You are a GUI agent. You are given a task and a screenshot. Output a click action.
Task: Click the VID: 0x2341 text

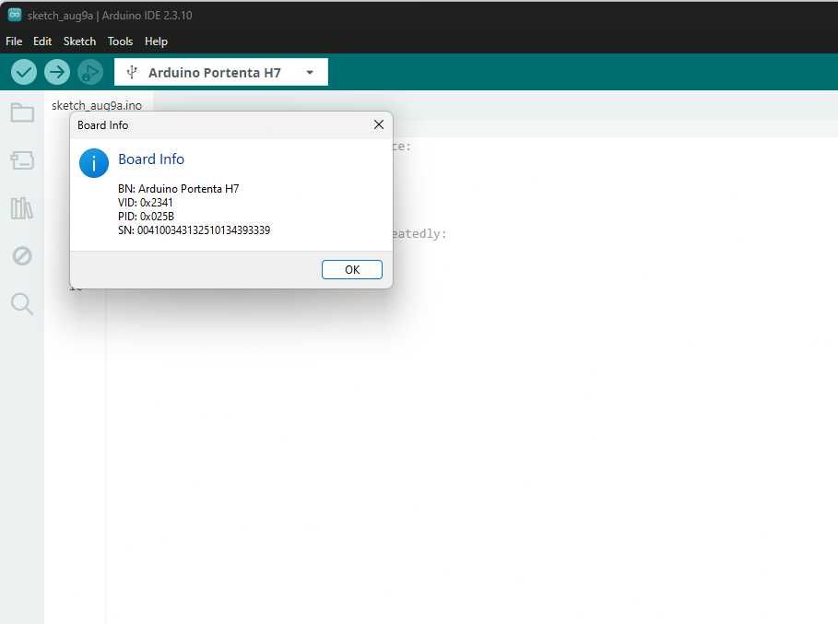[x=146, y=203]
